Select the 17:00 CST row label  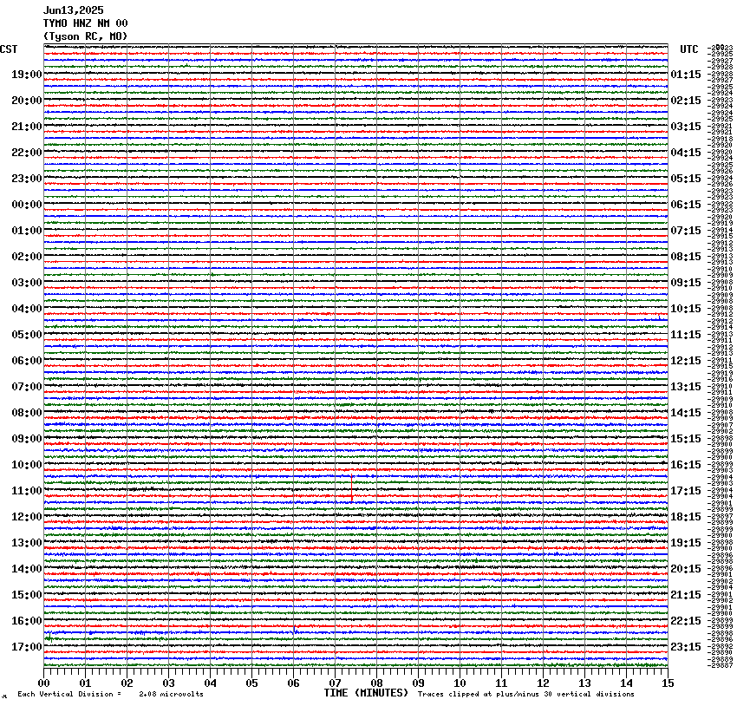[x=27, y=647]
